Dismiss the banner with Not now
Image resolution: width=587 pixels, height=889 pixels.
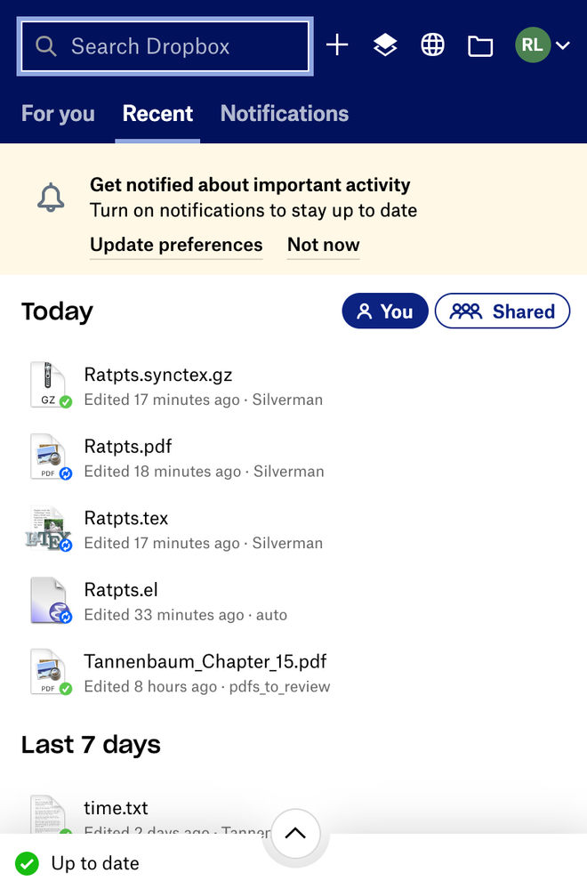click(324, 245)
